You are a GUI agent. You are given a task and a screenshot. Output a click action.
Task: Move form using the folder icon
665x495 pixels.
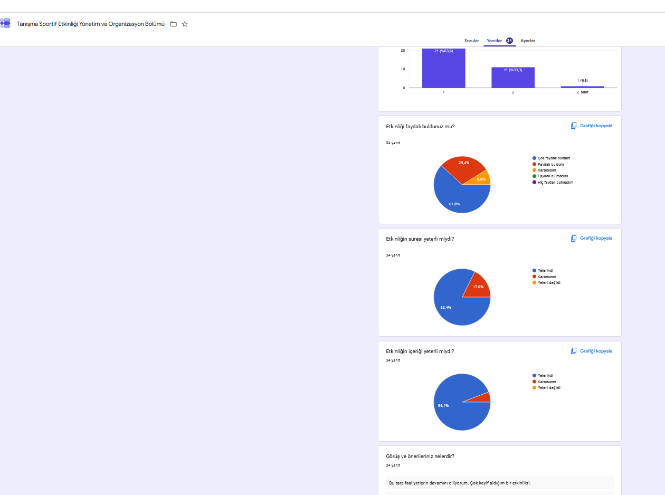pos(174,24)
